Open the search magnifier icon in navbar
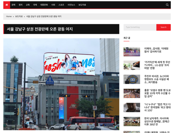The image size is (172, 133). [167, 5]
